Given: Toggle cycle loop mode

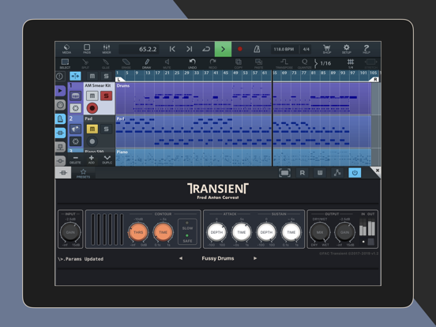Looking at the screenshot, I should coord(206,49).
